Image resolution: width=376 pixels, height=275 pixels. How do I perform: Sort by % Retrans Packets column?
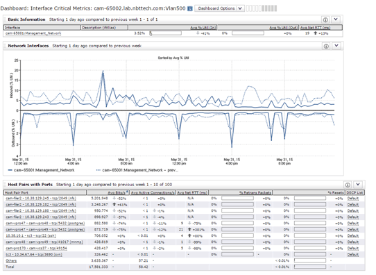[x=255, y=192]
